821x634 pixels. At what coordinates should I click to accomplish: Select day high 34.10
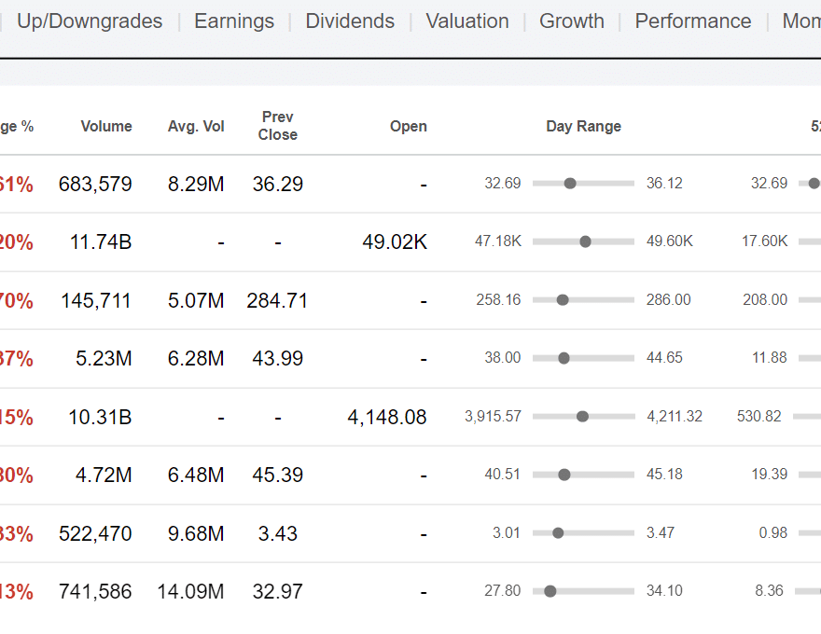click(x=664, y=591)
